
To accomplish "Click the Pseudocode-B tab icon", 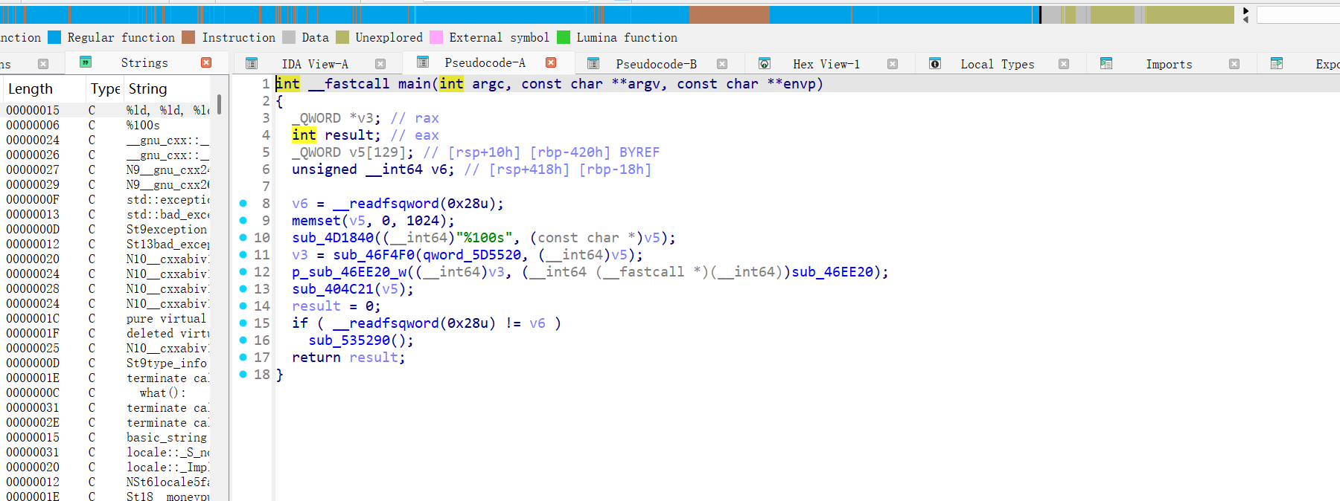I will point(593,63).
